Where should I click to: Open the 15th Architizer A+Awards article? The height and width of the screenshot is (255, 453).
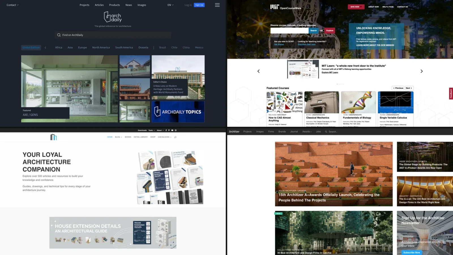pyautogui.click(x=334, y=174)
